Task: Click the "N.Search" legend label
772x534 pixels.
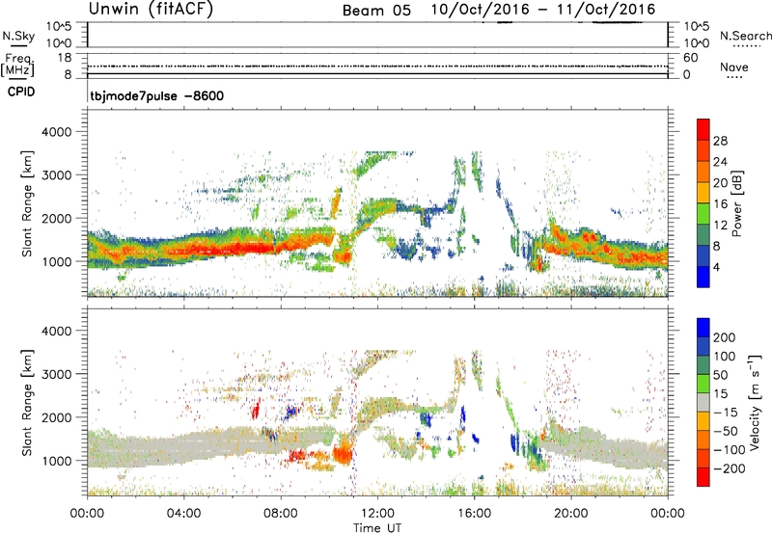Action: click(745, 36)
